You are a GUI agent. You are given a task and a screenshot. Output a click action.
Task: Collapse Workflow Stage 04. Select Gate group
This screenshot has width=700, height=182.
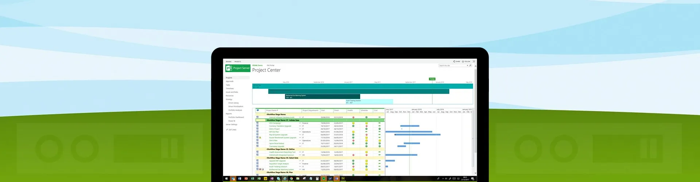tap(266, 158)
